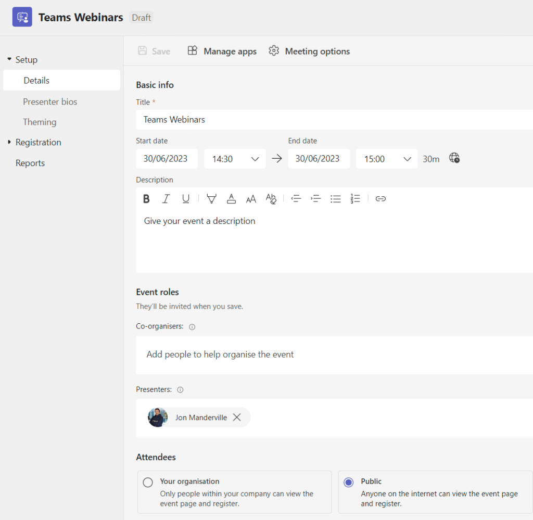Open the end time dropdown showing 15:00

click(386, 158)
